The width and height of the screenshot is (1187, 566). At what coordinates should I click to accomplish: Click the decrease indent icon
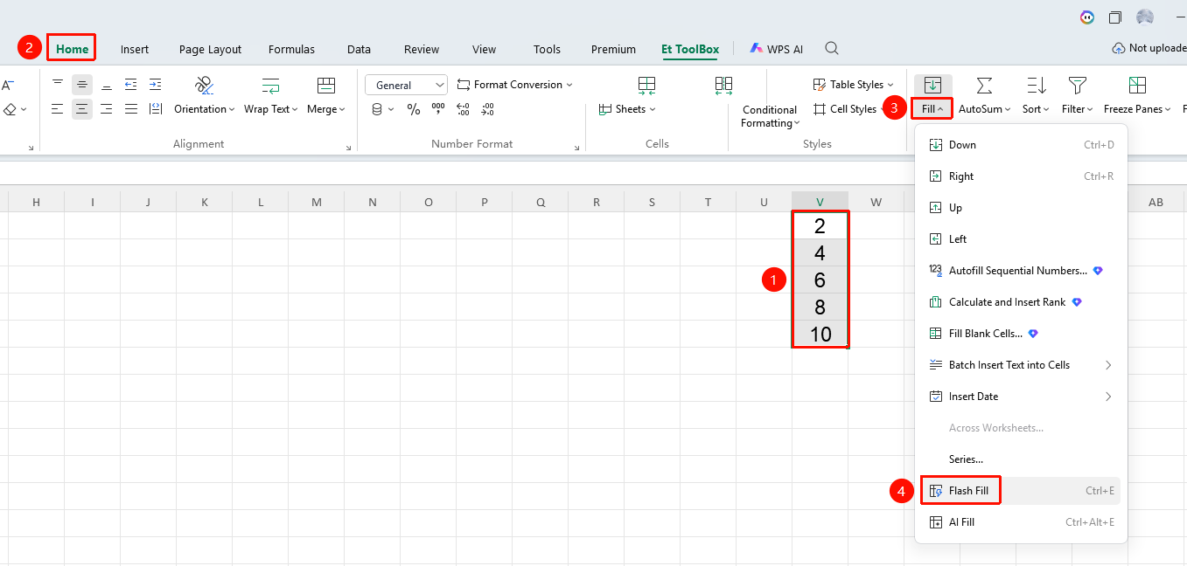pyautogui.click(x=131, y=85)
